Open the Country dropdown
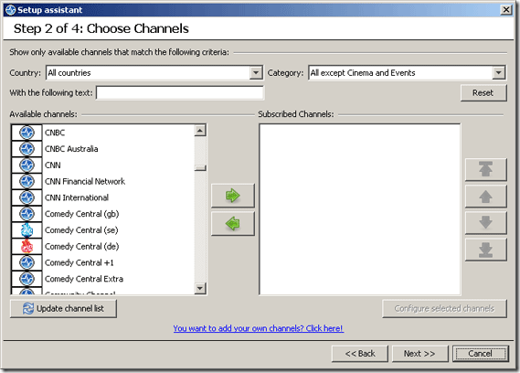This screenshot has width=520, height=373. [x=256, y=72]
